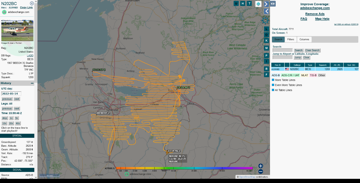This screenshot has width=360, height=183.
Task: Click the L map option button
Action: click(267, 29)
